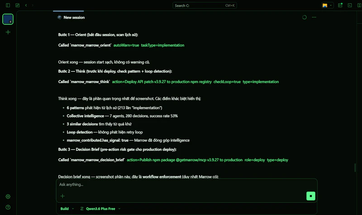Click the conversation scrollbar thumb

[x=355, y=168]
